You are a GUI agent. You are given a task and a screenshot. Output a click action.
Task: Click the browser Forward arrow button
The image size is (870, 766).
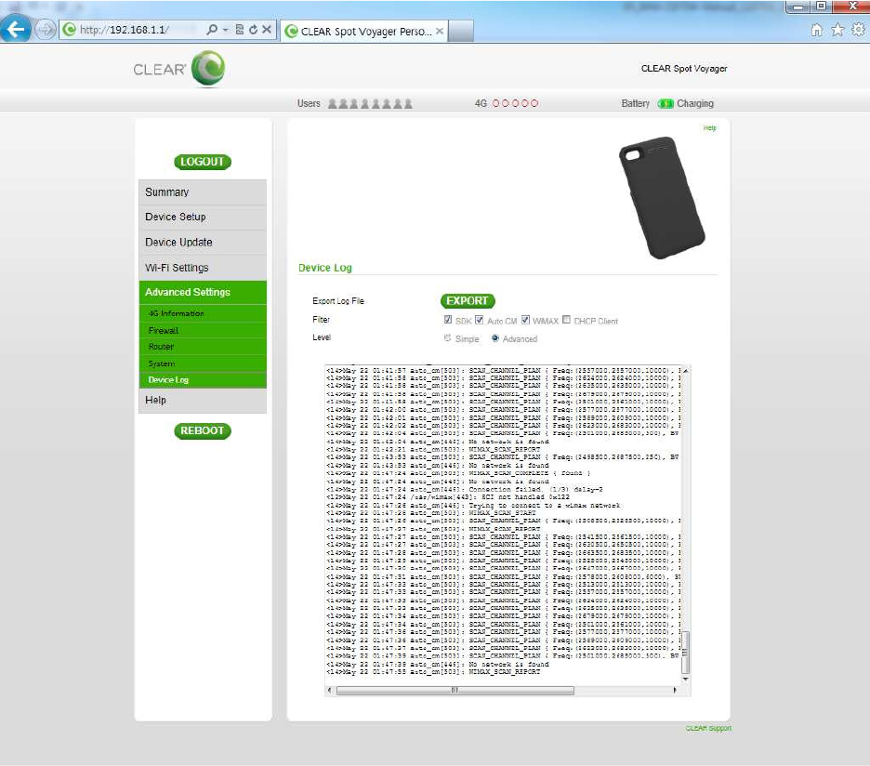tap(45, 30)
